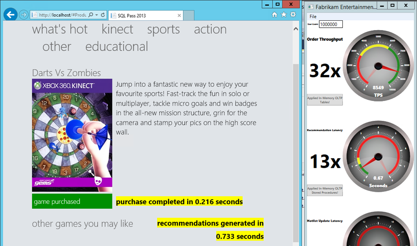Open favorites with the star icon
The image size is (417, 246).
coord(284,15)
